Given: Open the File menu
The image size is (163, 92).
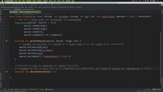Looking at the screenshot, I should pyautogui.click(x=16, y=1).
